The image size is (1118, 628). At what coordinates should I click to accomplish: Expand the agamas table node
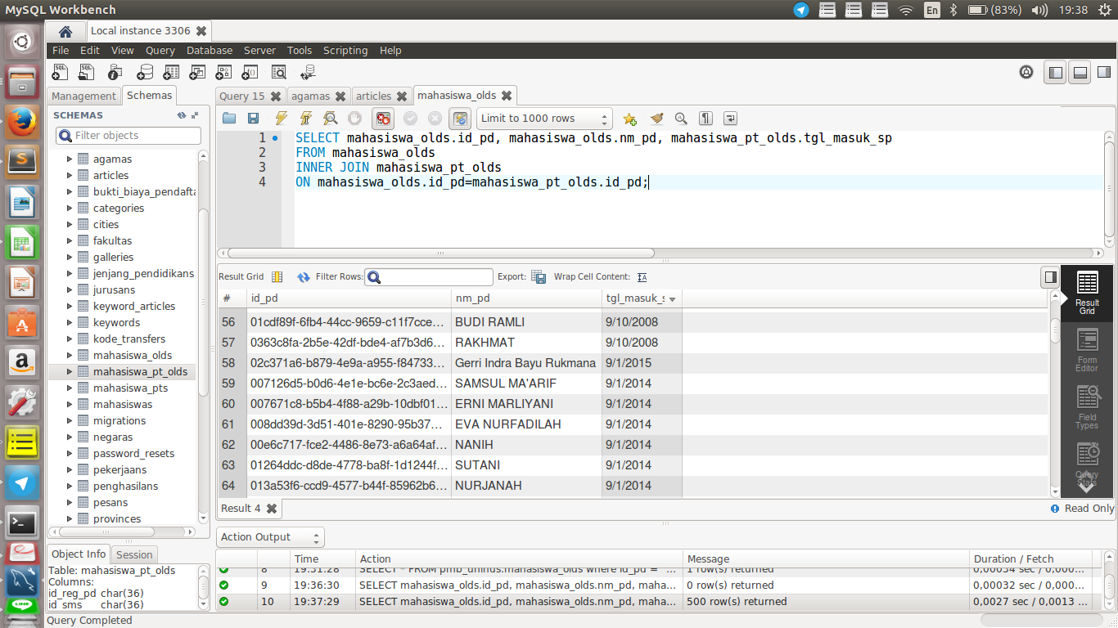[x=69, y=159]
